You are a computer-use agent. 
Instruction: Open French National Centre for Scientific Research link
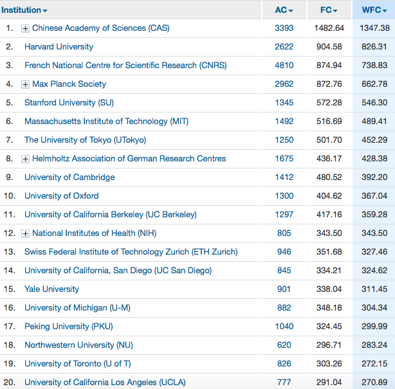click(125, 65)
